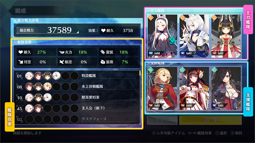Image resolution: width=255 pixels, height=143 pixels.
Task: Click the triangle 入手可能アイテム button icon
Action: [154, 133]
